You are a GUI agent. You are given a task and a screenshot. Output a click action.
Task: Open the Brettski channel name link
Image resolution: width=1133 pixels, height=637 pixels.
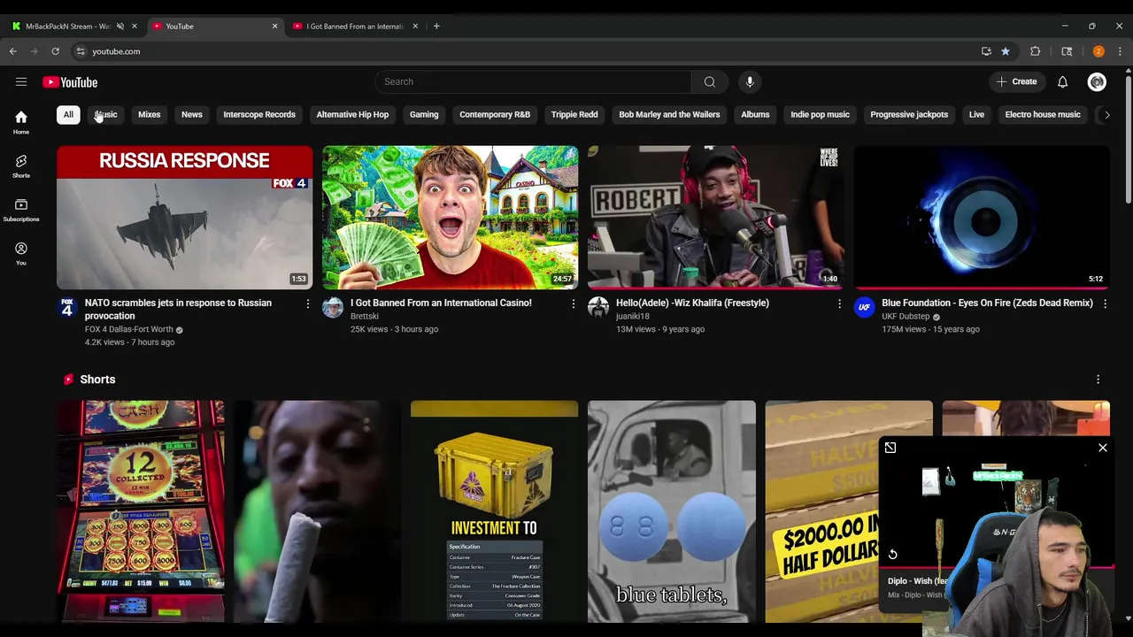365,316
